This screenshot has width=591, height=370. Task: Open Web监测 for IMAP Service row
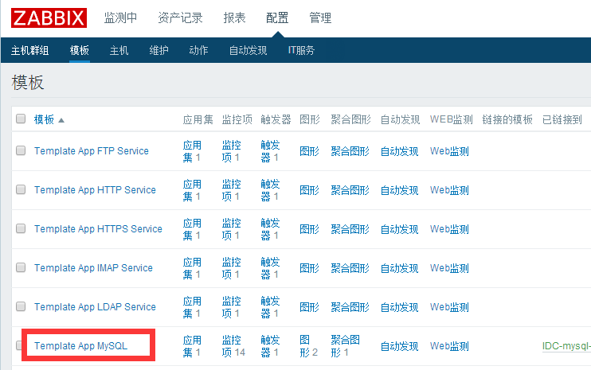449,268
